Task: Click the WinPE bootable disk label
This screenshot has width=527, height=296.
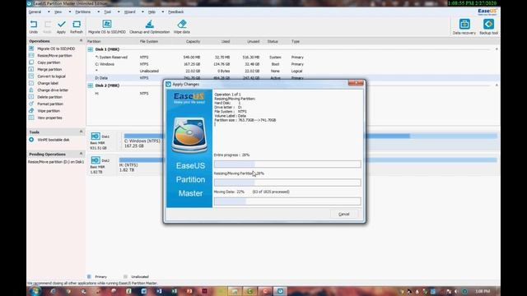Action: 54,140
